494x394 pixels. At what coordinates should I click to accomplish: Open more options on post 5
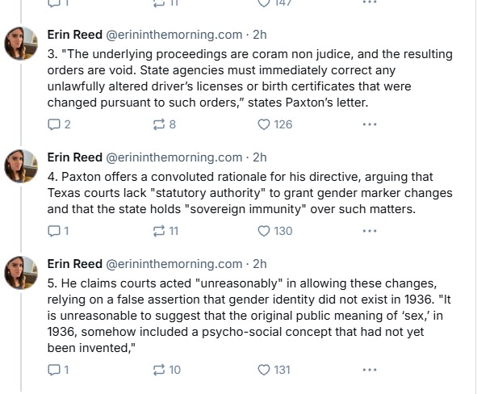tap(369, 370)
